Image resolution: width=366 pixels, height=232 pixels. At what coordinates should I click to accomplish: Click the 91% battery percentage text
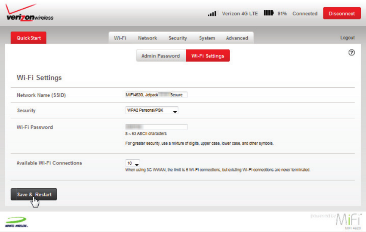[x=282, y=13]
